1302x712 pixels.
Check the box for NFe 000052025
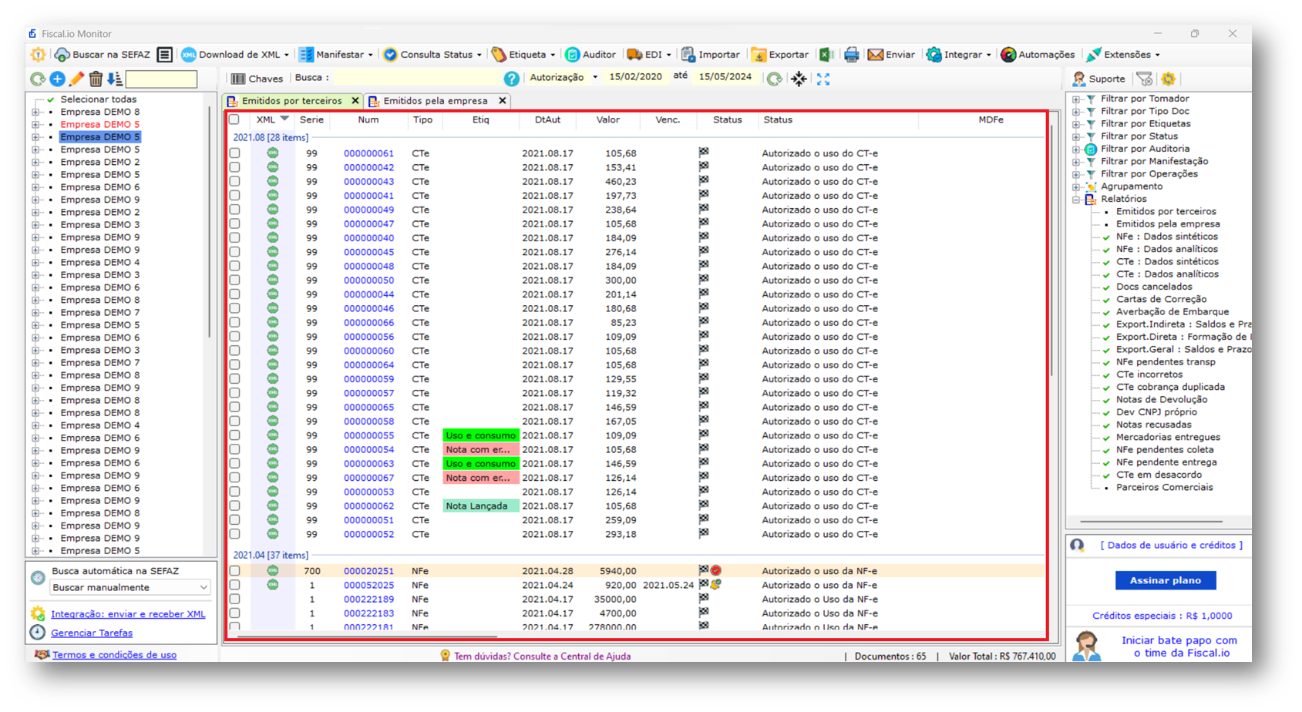click(234, 585)
